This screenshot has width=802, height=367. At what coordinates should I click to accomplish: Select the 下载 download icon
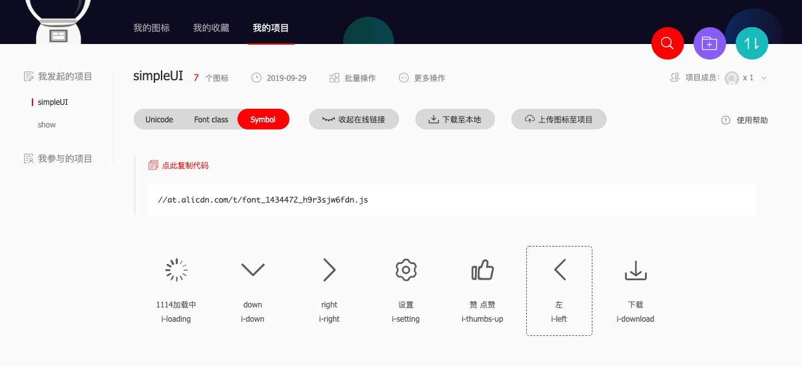(x=636, y=271)
